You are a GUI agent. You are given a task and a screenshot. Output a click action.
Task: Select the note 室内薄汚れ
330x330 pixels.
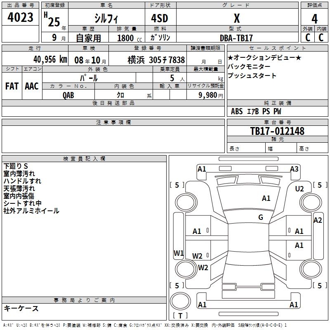click(x=19, y=174)
